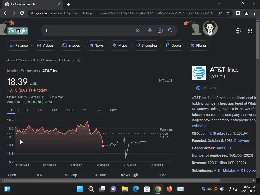This screenshot has width=260, height=195.
Task: Click the market close point on chart
Action: point(103,146)
